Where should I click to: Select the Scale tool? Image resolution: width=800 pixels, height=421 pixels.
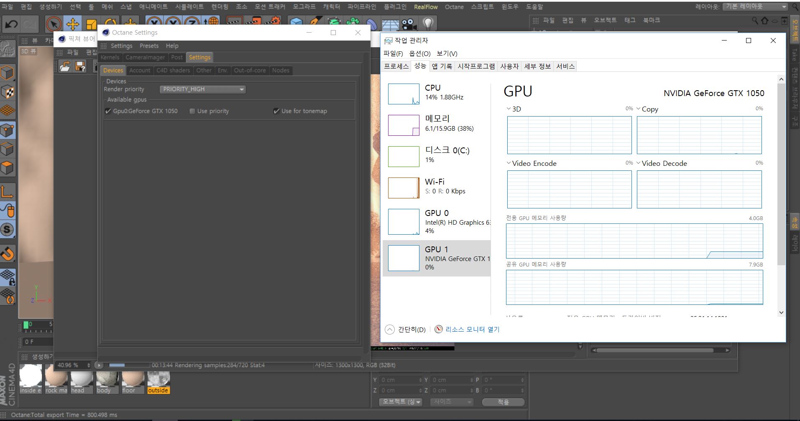click(91, 24)
